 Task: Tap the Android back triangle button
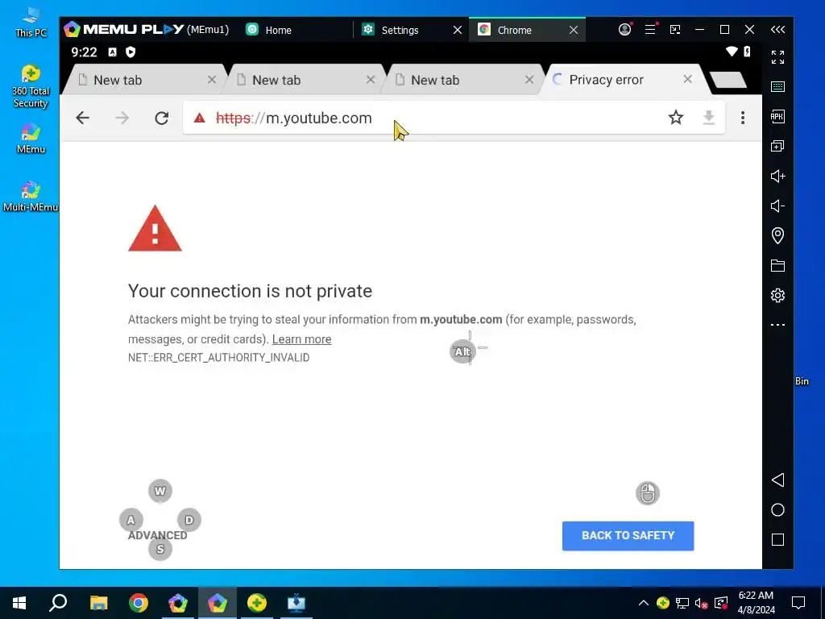click(777, 480)
